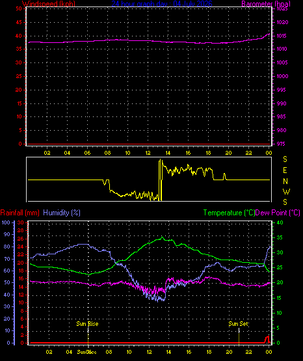Click 1015 on the barometer axis
Image resolution: width=303 pixels, height=361 pixels.
click(282, 36)
